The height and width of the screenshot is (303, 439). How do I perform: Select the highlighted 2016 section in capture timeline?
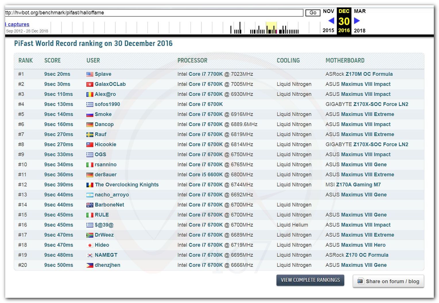point(271,28)
